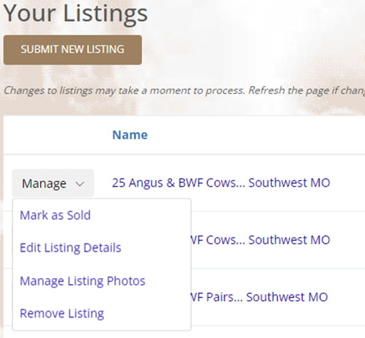This screenshot has height=338, width=365.
Task: Open the Pairs Southwest MO listing
Action: (x=259, y=297)
